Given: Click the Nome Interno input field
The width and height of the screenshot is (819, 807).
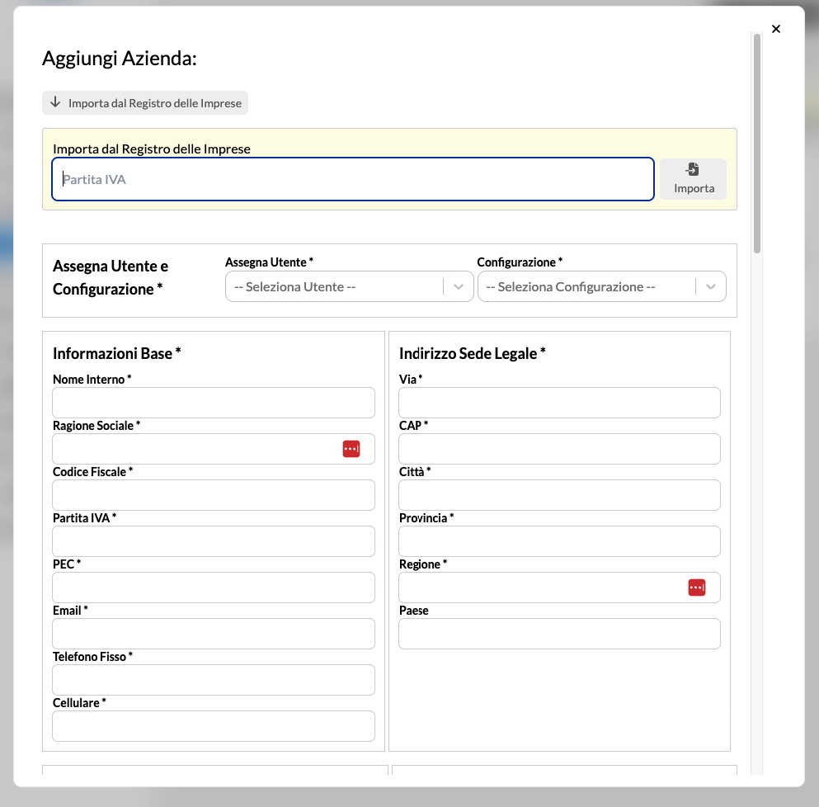Looking at the screenshot, I should click(213, 403).
